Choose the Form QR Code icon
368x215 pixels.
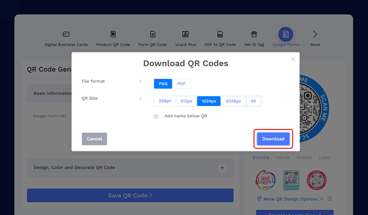[x=153, y=34]
